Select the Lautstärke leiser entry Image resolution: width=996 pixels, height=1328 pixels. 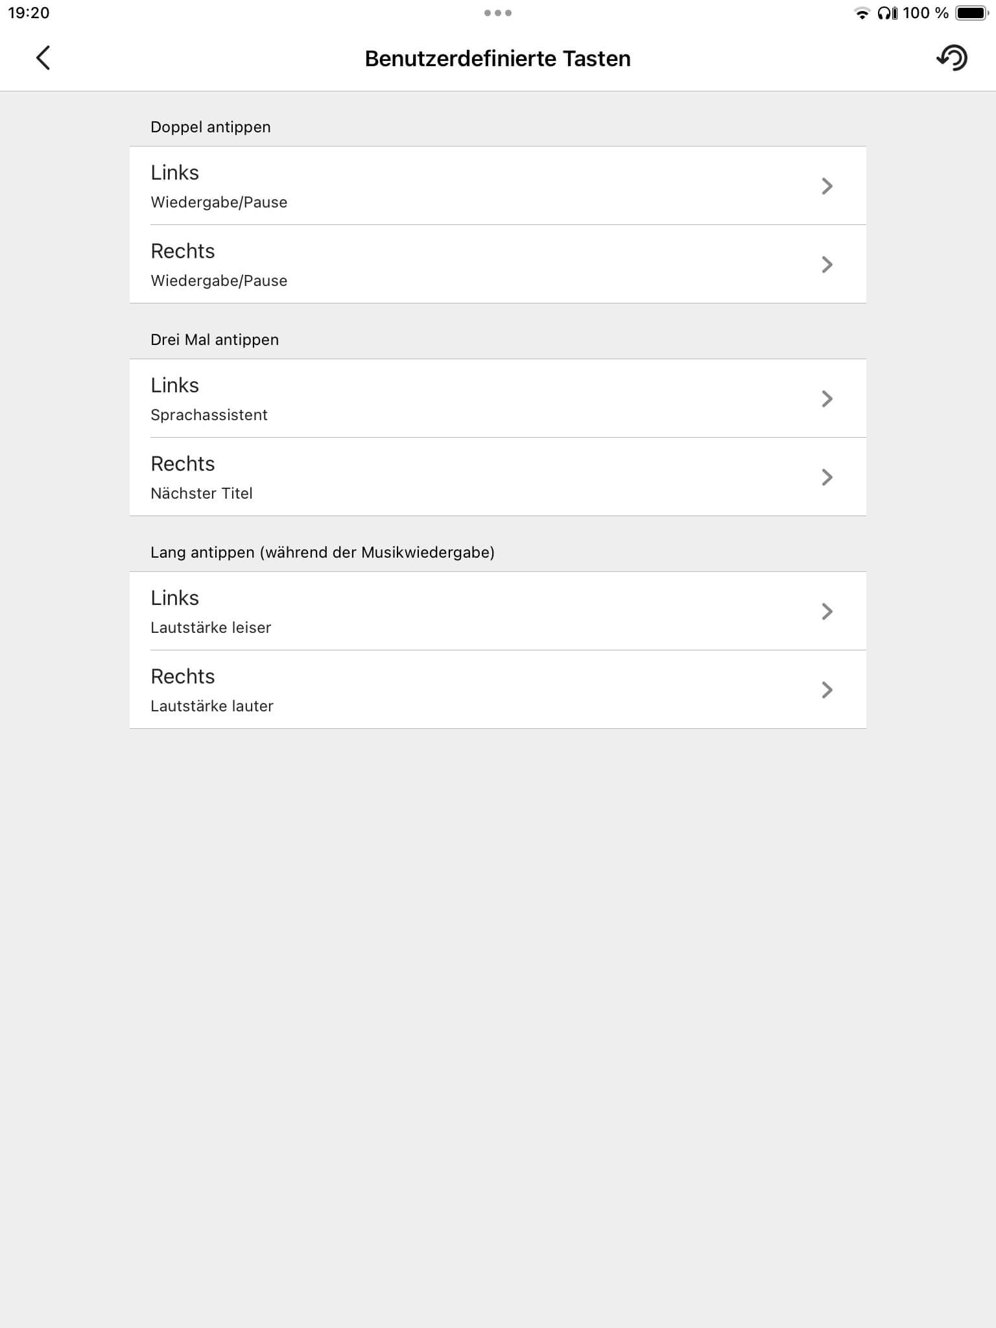[454, 611]
